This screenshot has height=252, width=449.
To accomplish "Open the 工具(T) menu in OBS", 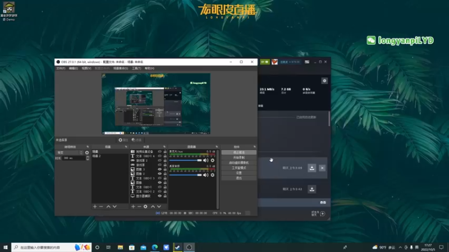I will pyautogui.click(x=136, y=68).
